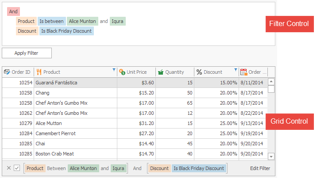Click the Product column fork-knife icon

click(39, 72)
